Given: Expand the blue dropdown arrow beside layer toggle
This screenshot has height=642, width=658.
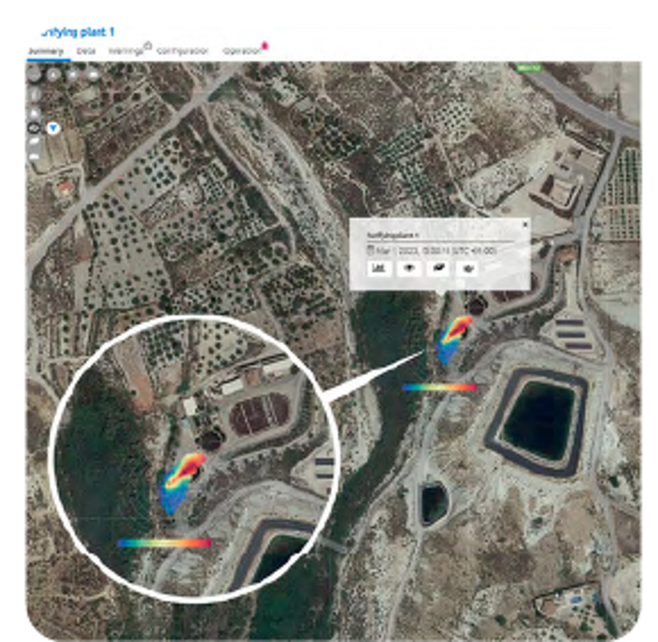Looking at the screenshot, I should [53, 128].
